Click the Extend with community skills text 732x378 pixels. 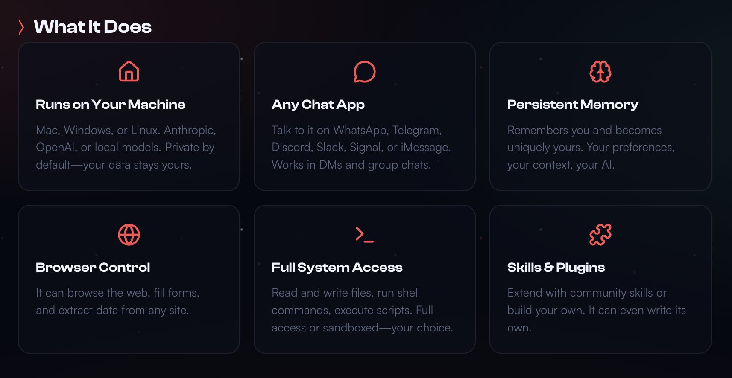[x=596, y=310]
